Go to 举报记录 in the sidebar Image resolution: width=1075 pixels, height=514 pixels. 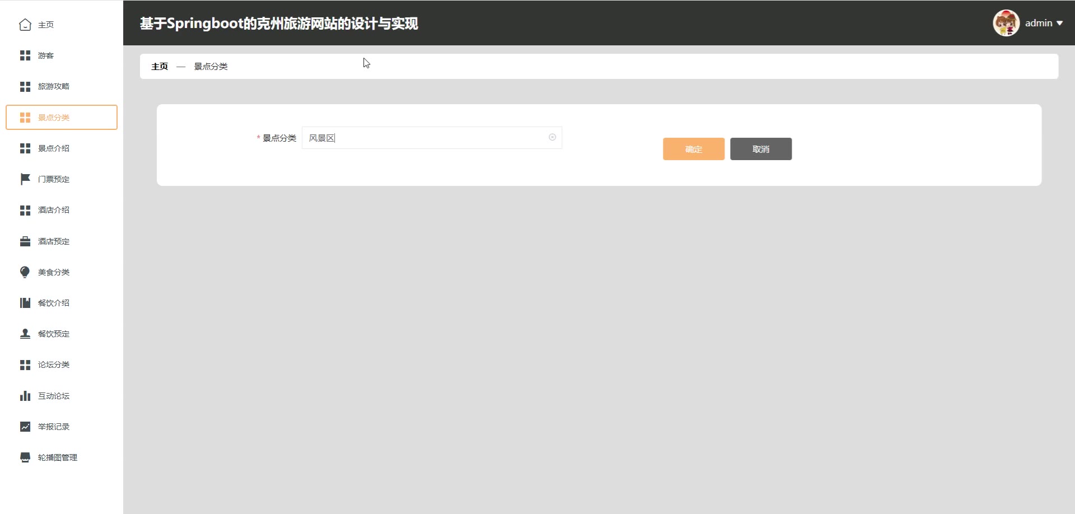point(62,427)
